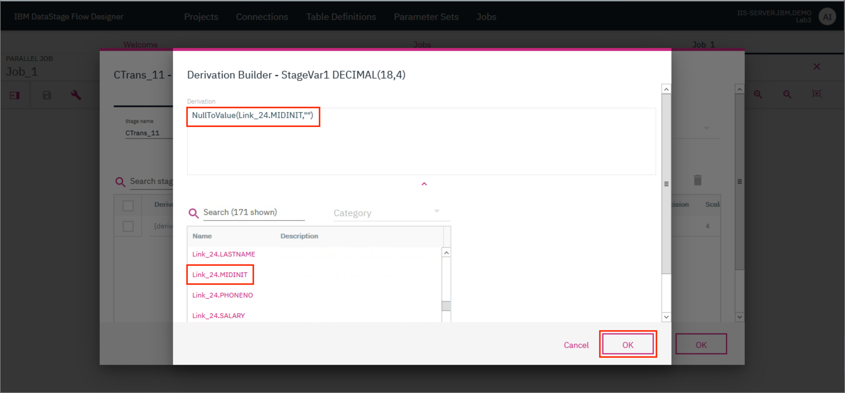Switch to the Jobs tab
The width and height of the screenshot is (845, 393).
click(422, 44)
